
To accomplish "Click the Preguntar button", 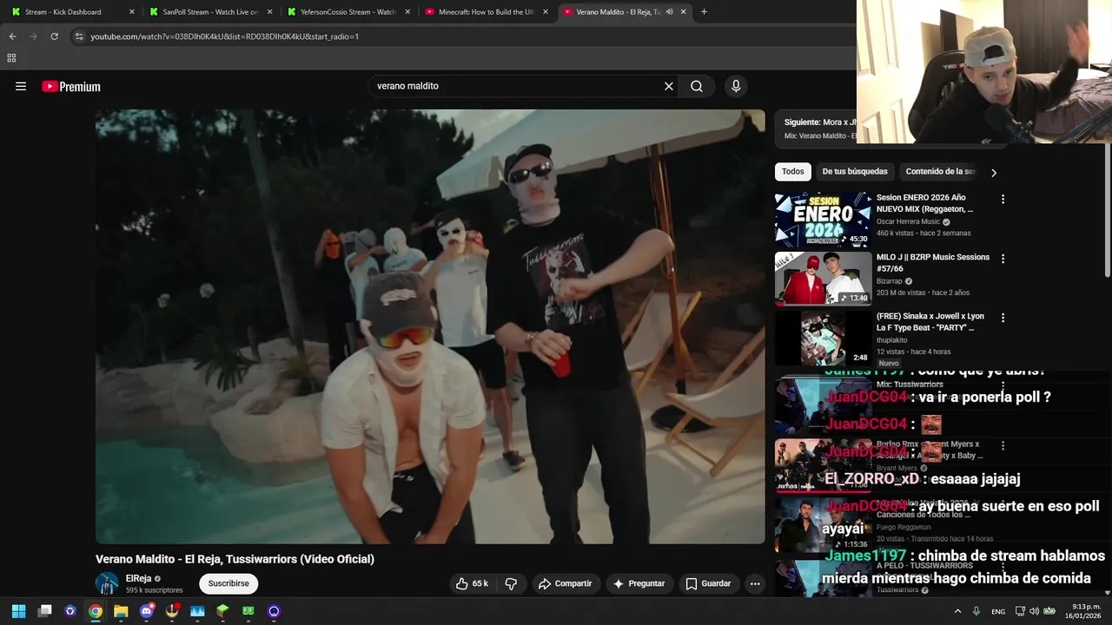I will (x=639, y=583).
